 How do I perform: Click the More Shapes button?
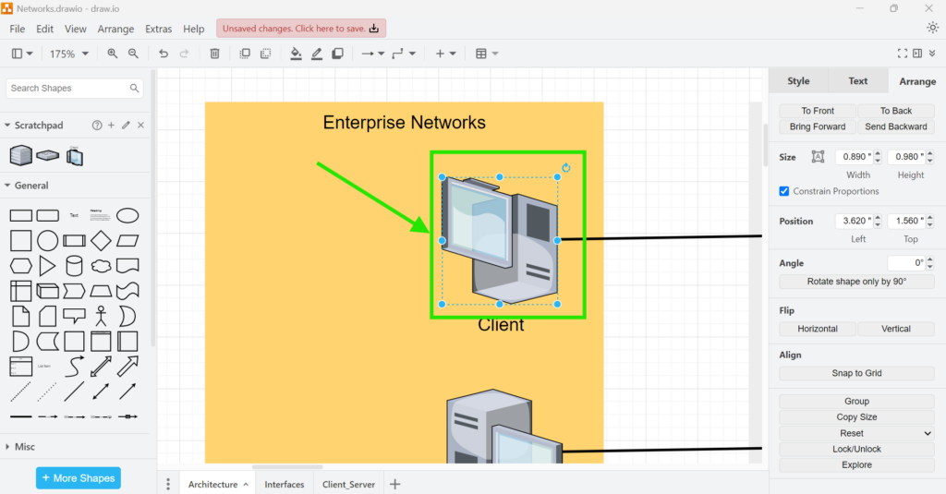[x=79, y=477]
